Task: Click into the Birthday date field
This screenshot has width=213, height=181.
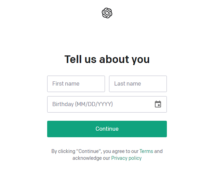Action: (x=99, y=104)
